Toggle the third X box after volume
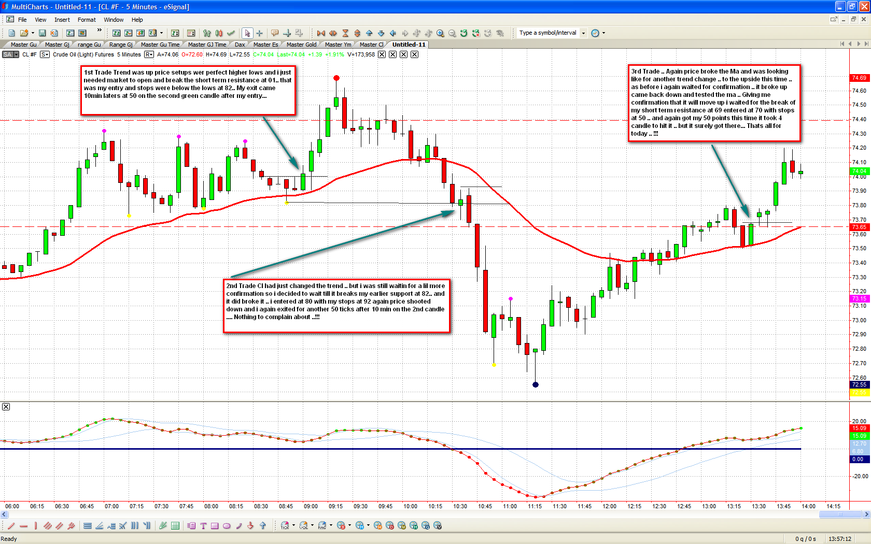871x544 pixels. (403, 54)
